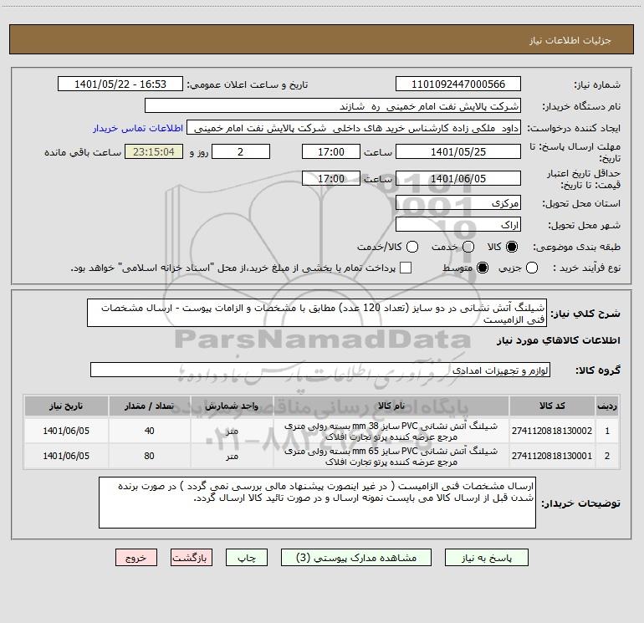Select the کالا/خدمت radio button
Image resolution: width=644 pixels, height=623 pixels.
(412, 247)
